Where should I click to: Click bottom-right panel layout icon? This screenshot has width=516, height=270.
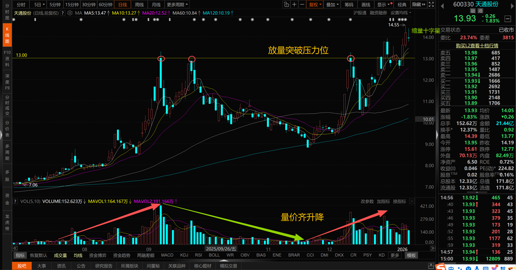[x=431, y=266]
